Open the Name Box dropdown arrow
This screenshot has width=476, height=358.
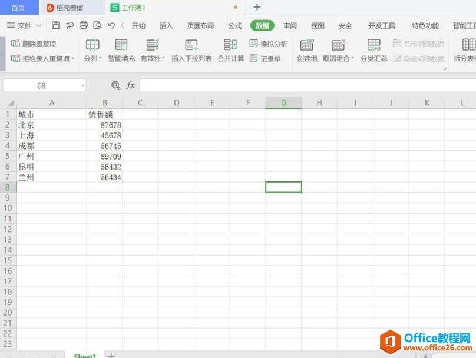(x=82, y=86)
